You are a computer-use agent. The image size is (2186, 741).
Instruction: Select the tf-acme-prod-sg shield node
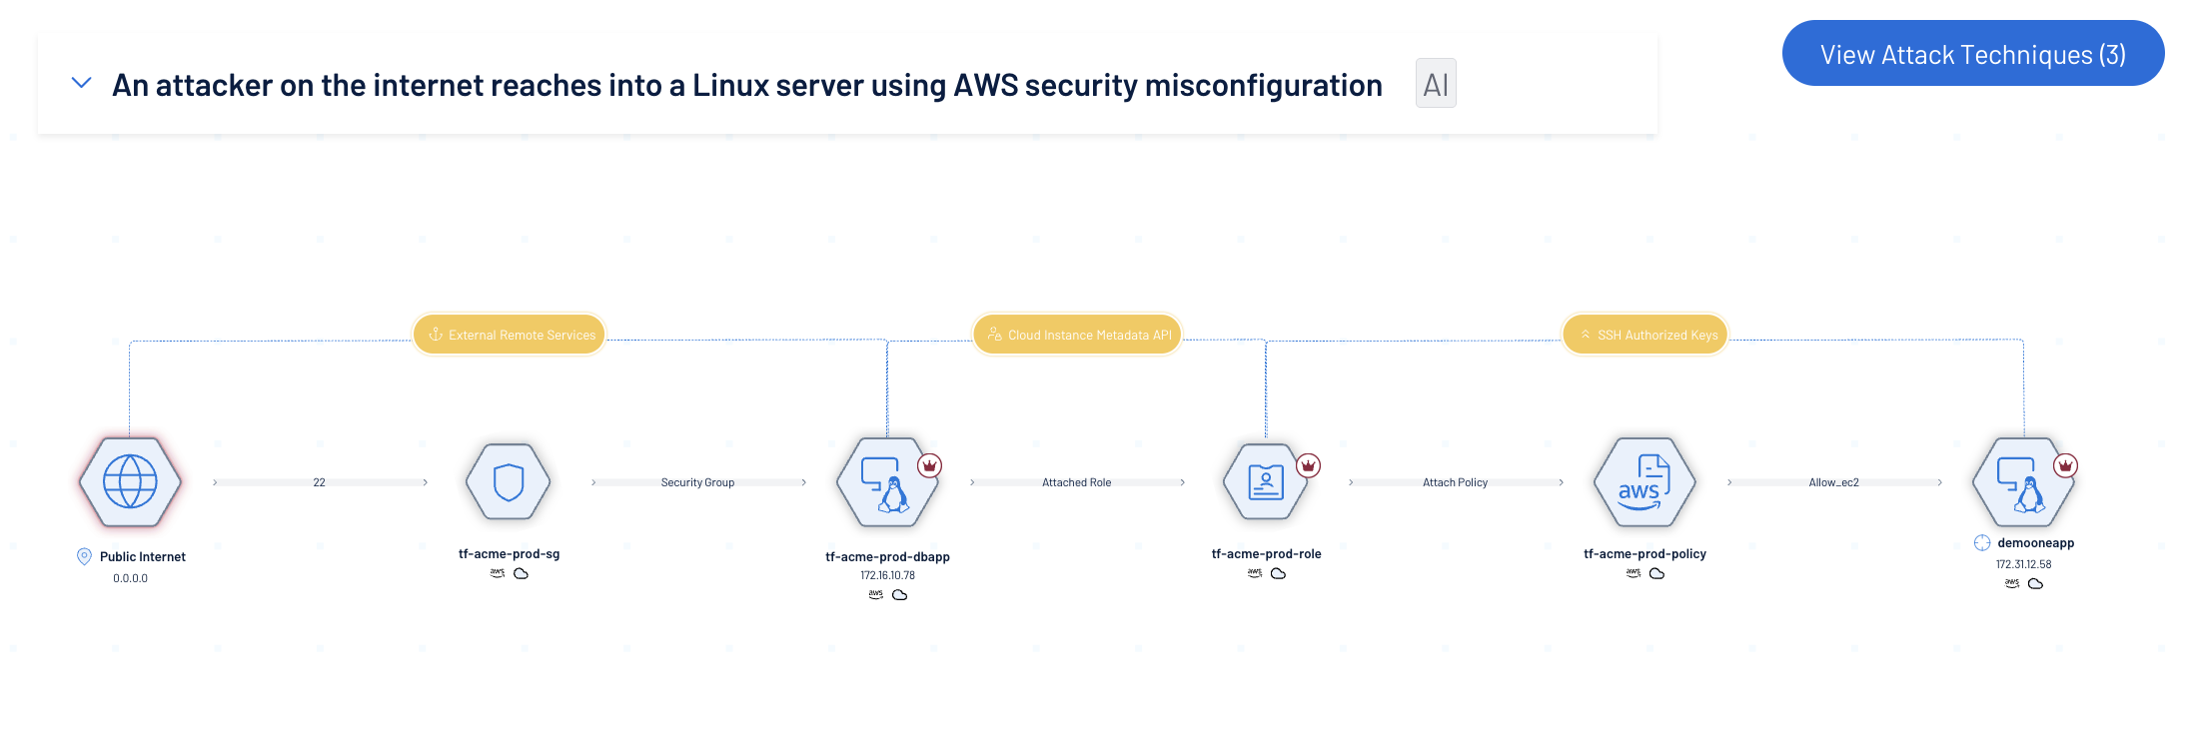point(509,481)
